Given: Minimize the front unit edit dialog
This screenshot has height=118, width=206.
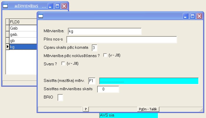Looking at the screenshot, I should click(186, 16).
